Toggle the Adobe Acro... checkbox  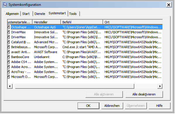pos(8,67)
